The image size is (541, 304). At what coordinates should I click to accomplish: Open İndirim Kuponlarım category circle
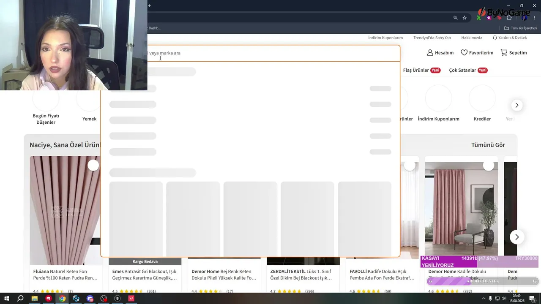(x=438, y=103)
